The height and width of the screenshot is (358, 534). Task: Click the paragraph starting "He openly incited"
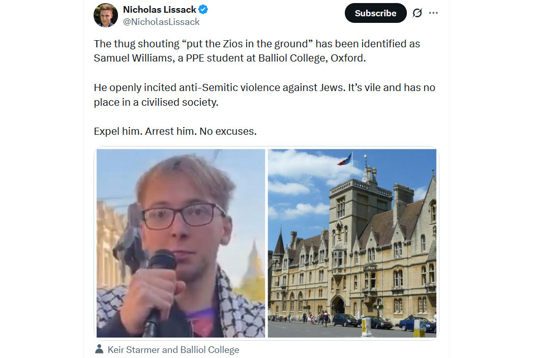point(264,95)
